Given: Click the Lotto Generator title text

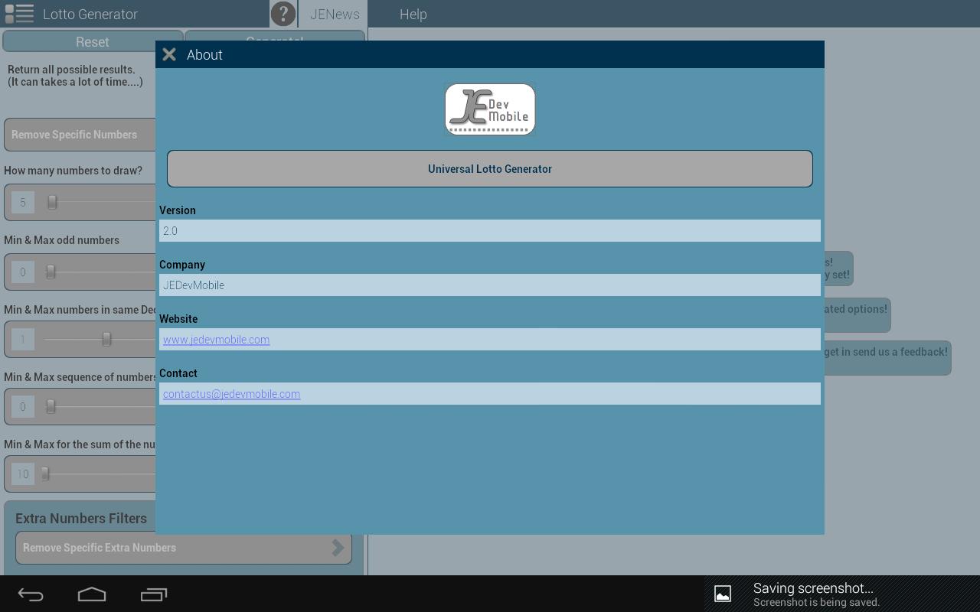Looking at the screenshot, I should [90, 14].
